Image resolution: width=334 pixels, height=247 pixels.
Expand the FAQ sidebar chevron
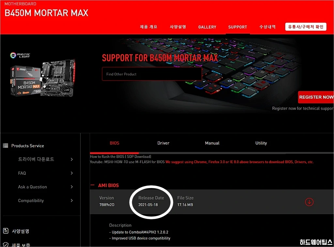click(x=72, y=173)
